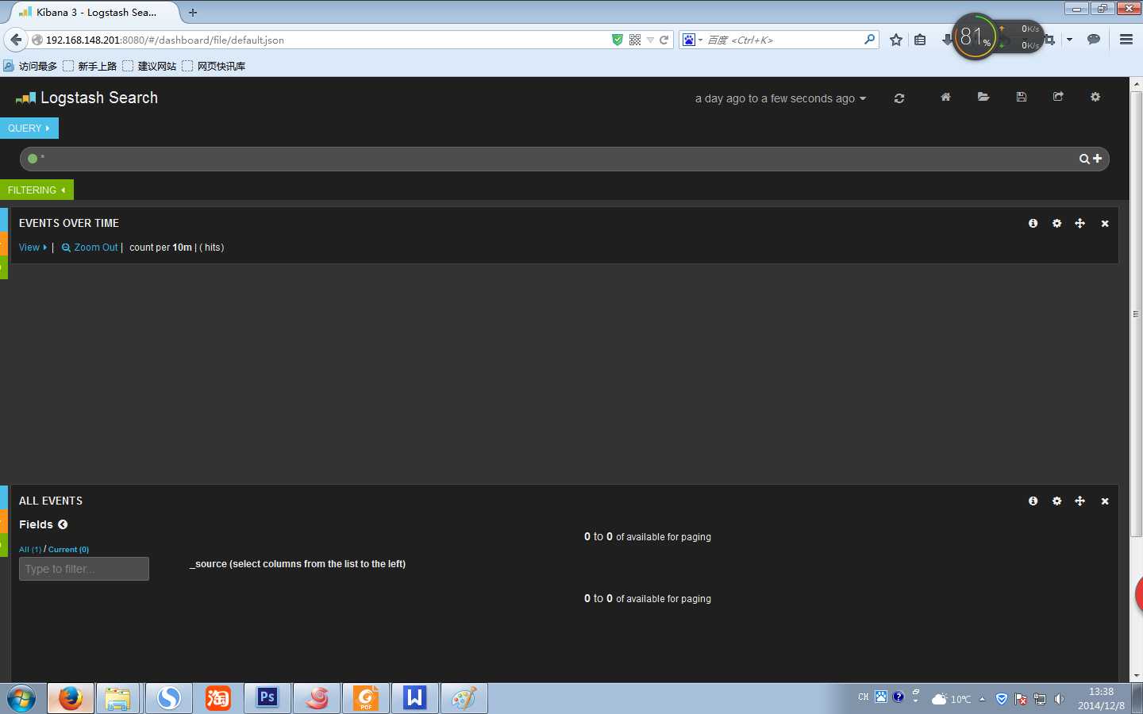Open the 网页快讯库 bookmark
The height and width of the screenshot is (714, 1143).
[214, 66]
